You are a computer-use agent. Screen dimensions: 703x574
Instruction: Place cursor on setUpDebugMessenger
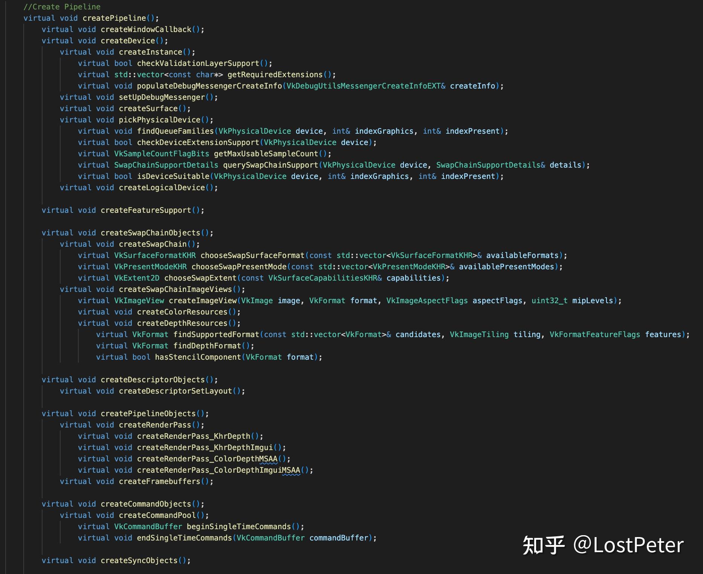coord(162,97)
